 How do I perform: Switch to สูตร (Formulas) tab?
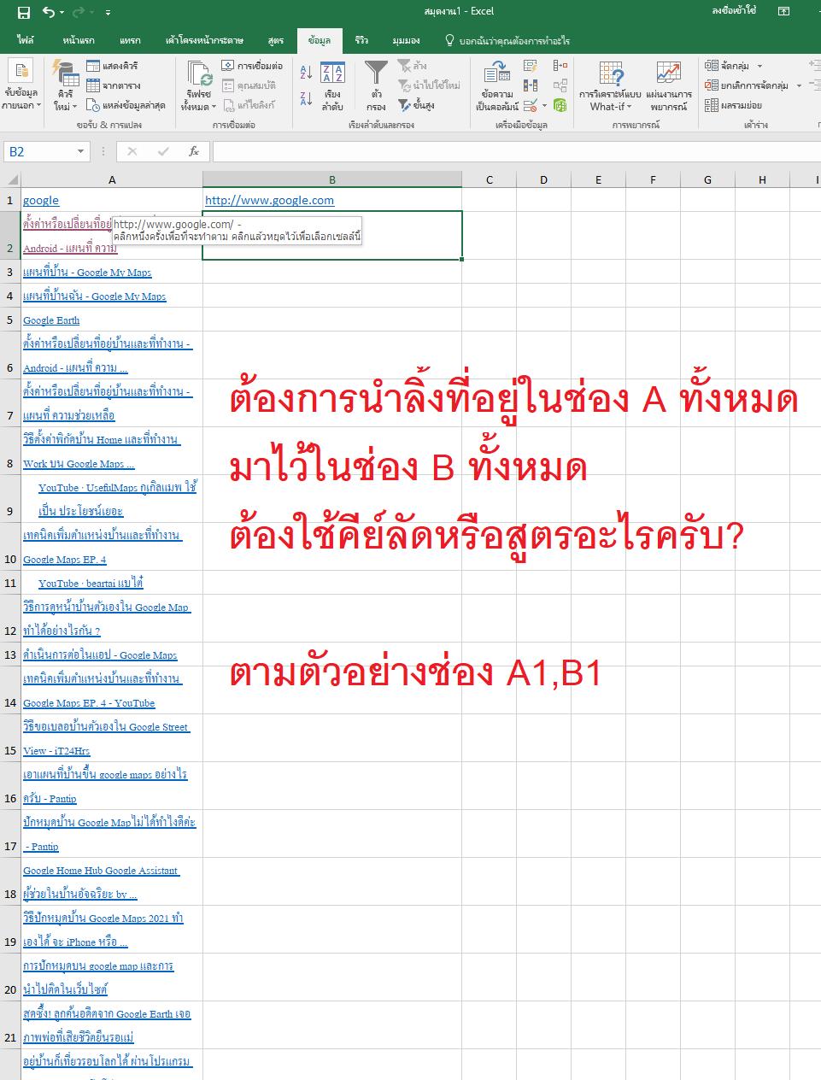[275, 40]
